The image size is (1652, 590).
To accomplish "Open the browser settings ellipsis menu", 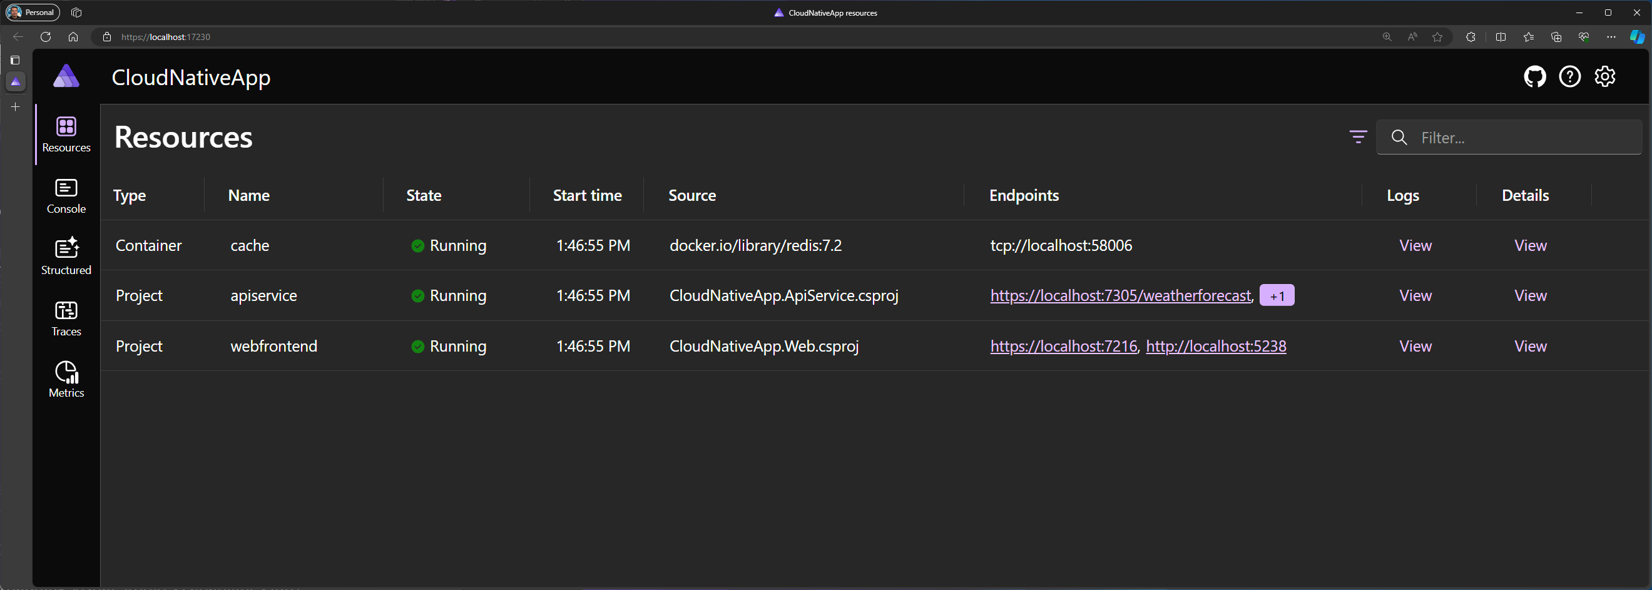I will pos(1611,37).
